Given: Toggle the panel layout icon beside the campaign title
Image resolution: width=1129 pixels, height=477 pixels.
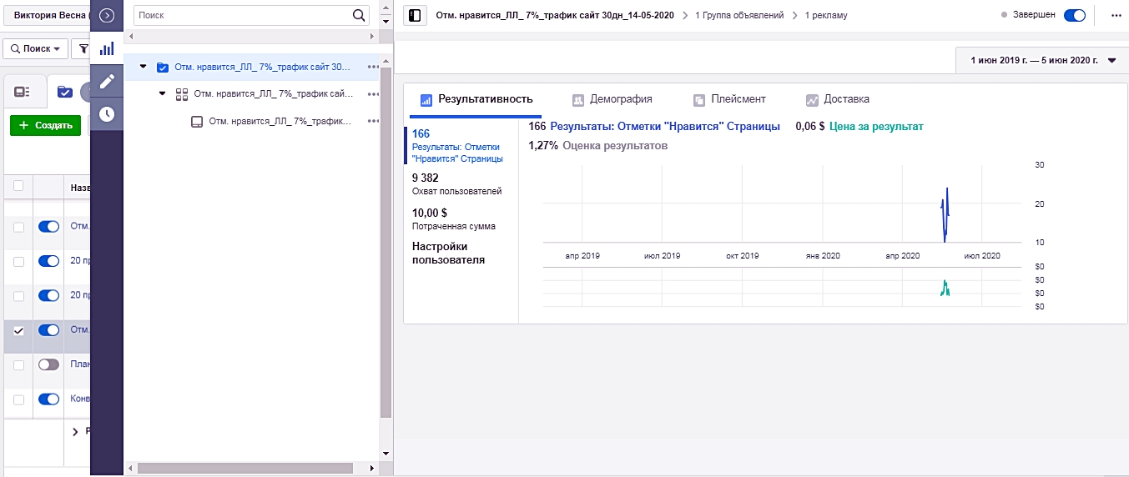Looking at the screenshot, I should (415, 15).
